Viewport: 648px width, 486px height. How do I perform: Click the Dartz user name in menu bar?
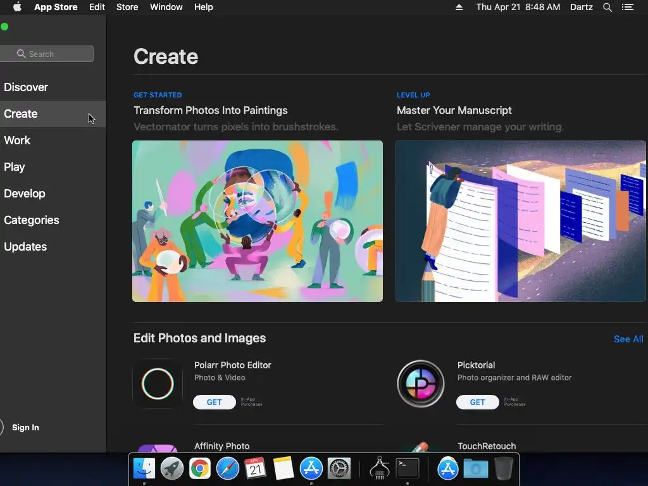point(582,7)
